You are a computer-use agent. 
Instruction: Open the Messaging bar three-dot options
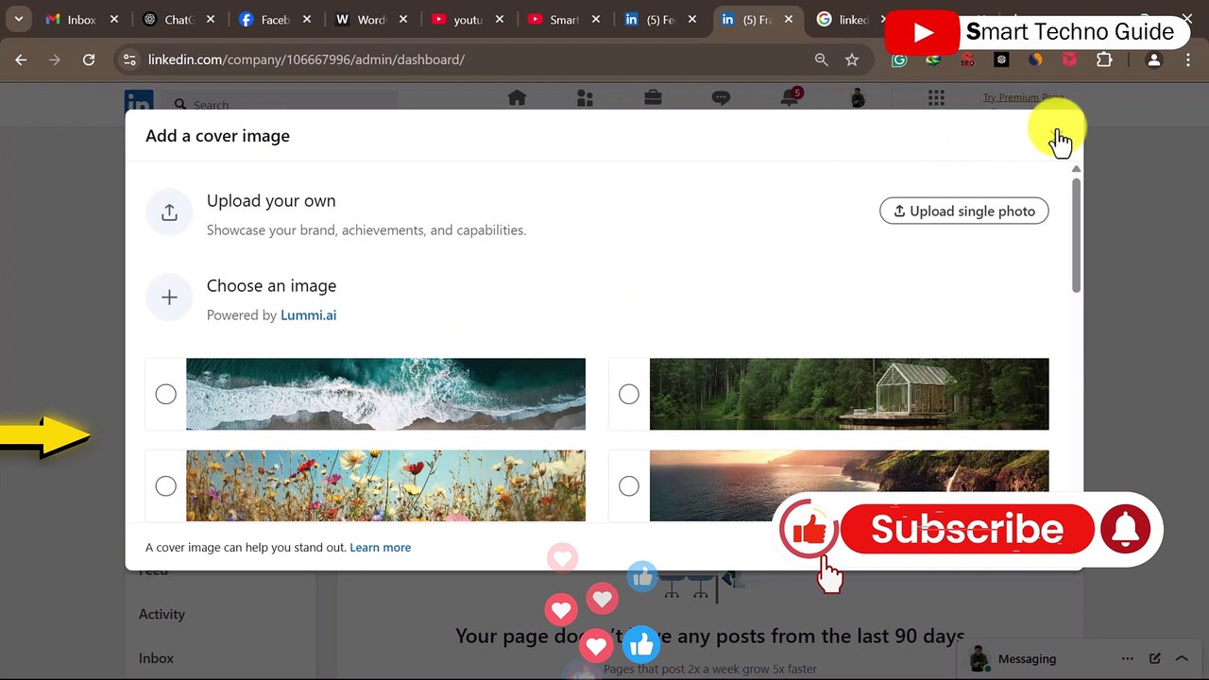tap(1127, 659)
